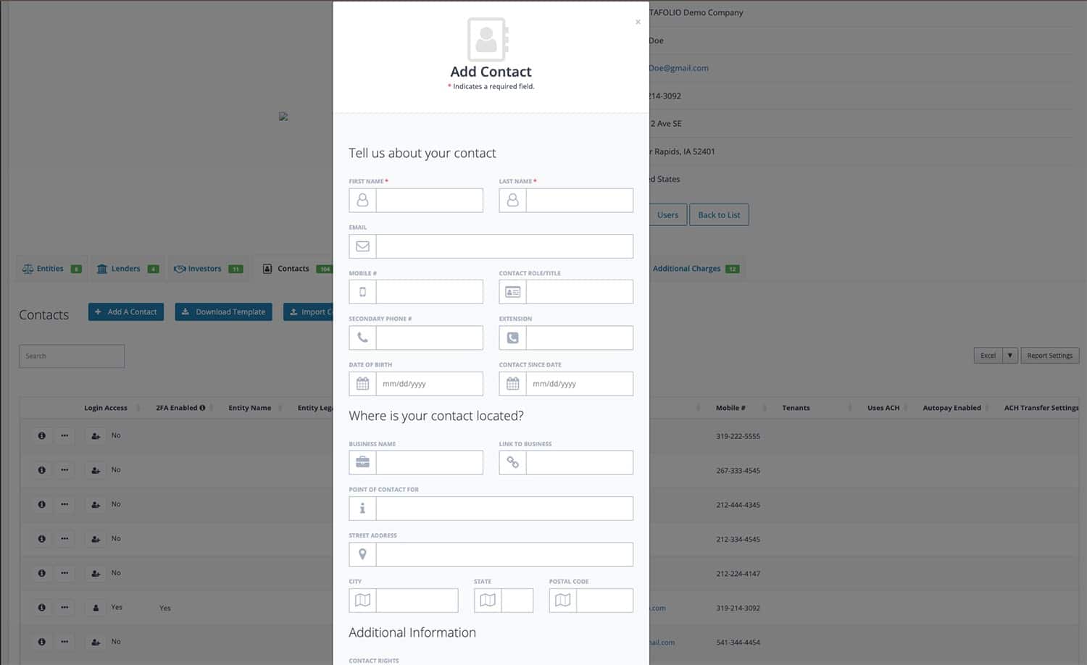Click the map pin icon for Street Address

tap(362, 554)
